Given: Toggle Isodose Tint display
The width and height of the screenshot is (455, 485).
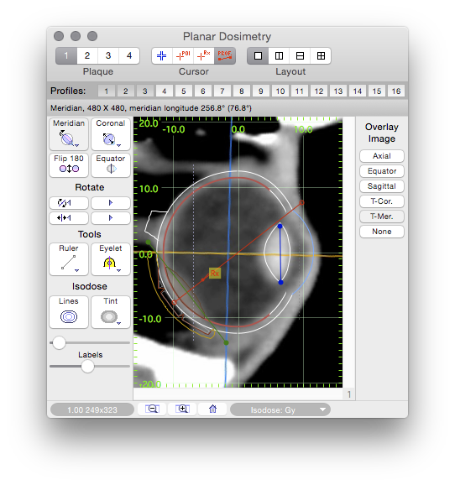Looking at the screenshot, I should [x=111, y=312].
